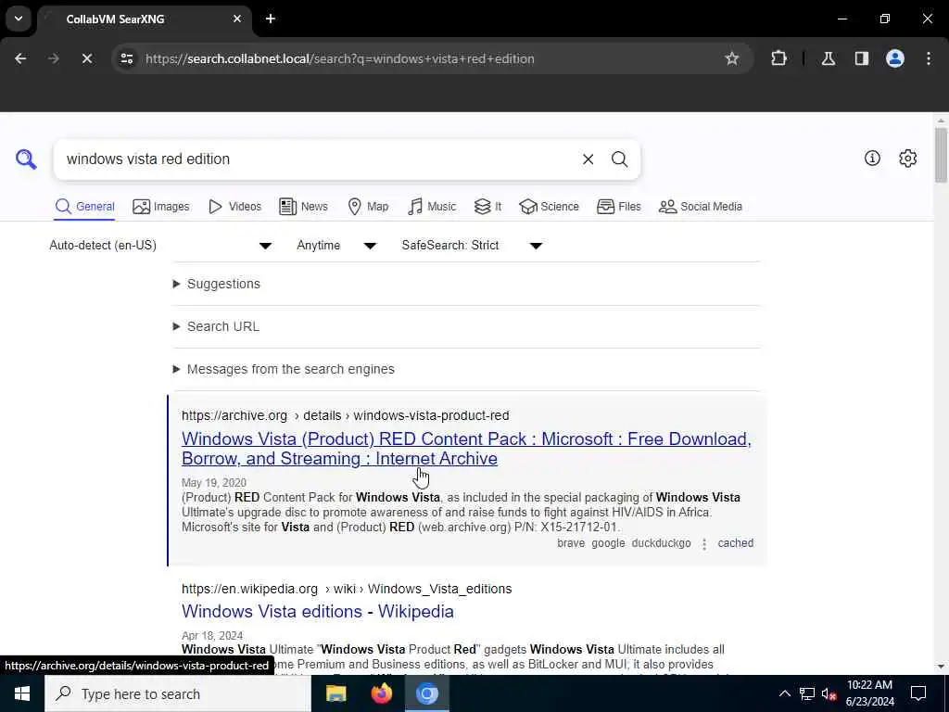Click the archive.org result URL text
Screen dimensions: 949x712
(345, 415)
